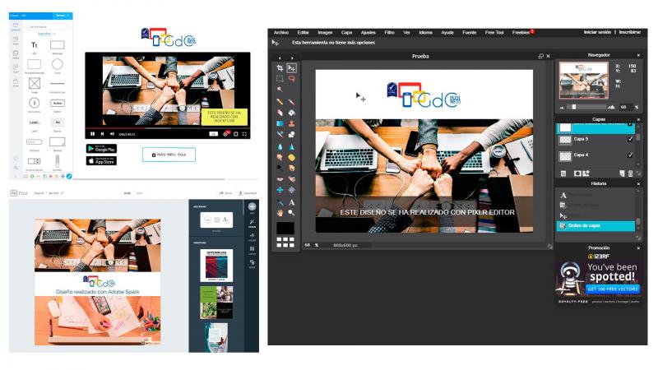Open the black foreground color swatch
Image resolution: width=658 pixels, height=370 pixels.
[x=285, y=228]
